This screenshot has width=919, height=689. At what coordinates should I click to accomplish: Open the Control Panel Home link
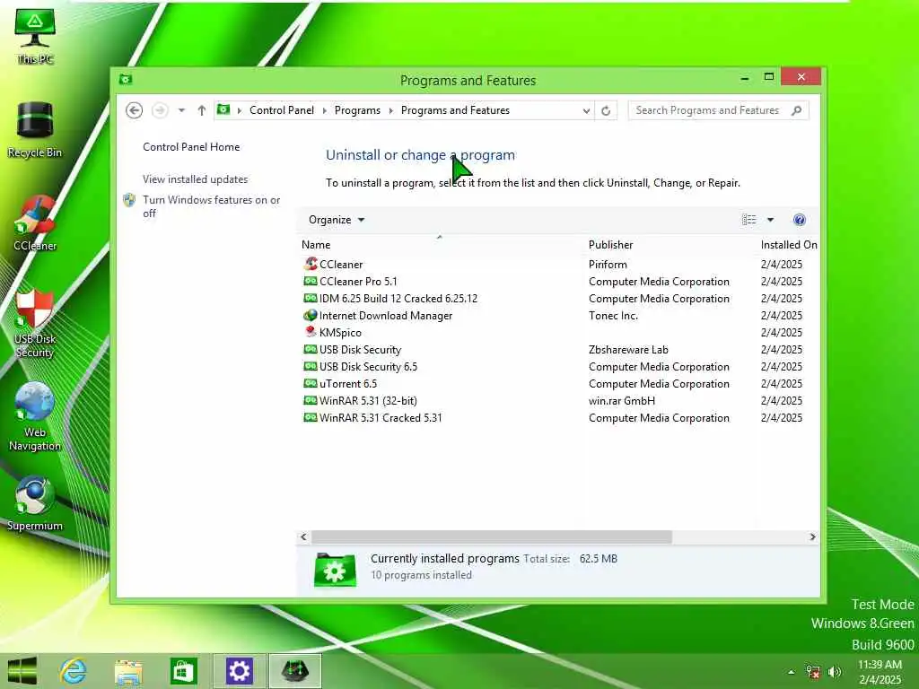pyautogui.click(x=191, y=147)
